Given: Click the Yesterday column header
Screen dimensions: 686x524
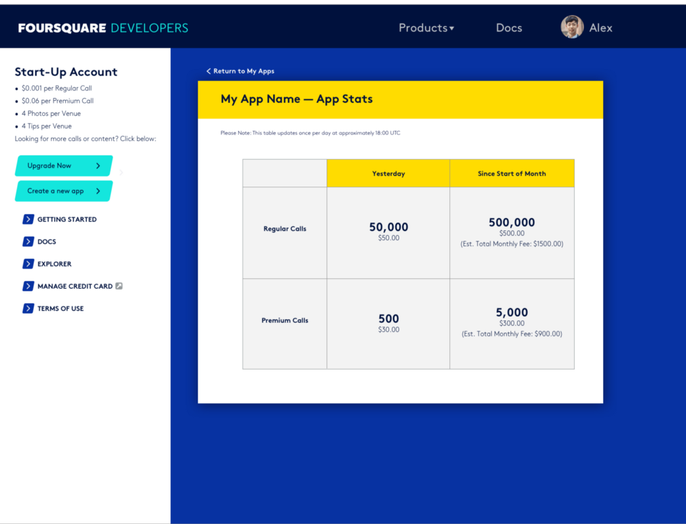Looking at the screenshot, I should point(388,174).
